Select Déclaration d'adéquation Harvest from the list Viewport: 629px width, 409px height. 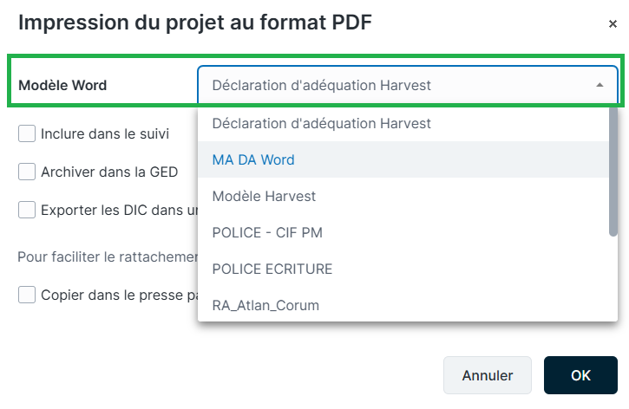[x=403, y=123]
